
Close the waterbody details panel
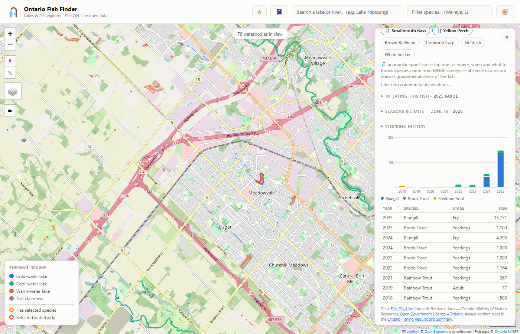tap(507, 37)
